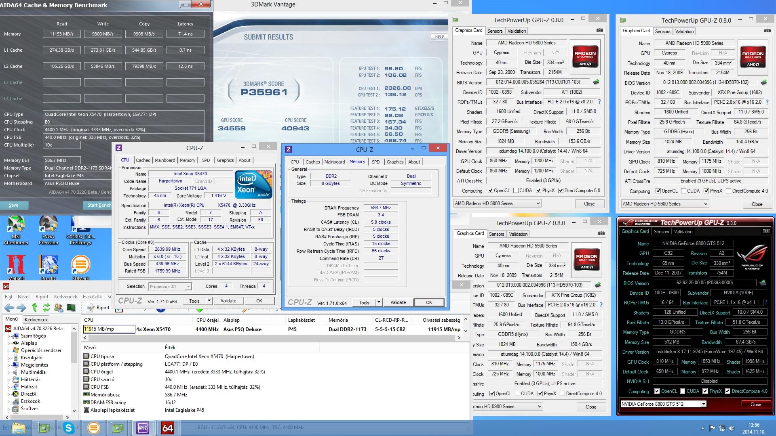The width and height of the screenshot is (776, 436).
Task: Click BIOS save chip icon in HD 5800 GPU-Z
Action: click(596, 82)
